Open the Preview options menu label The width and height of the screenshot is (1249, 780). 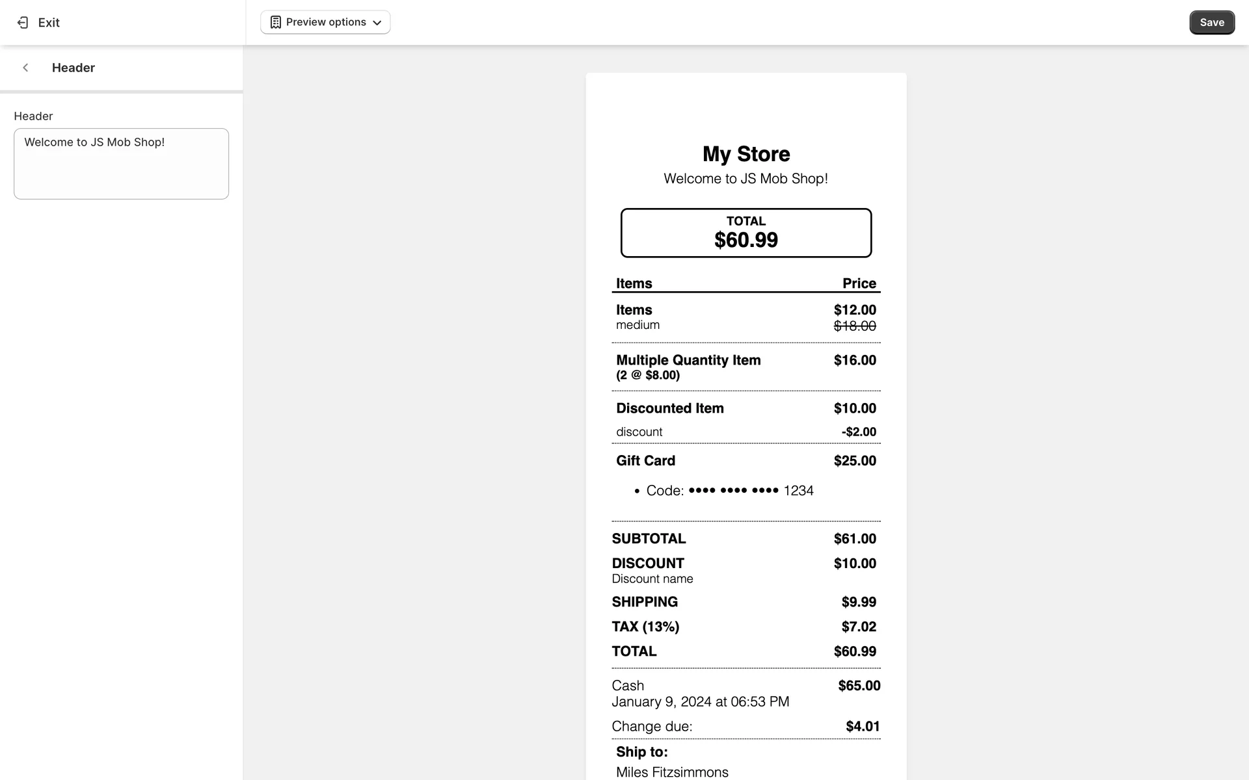pos(326,22)
